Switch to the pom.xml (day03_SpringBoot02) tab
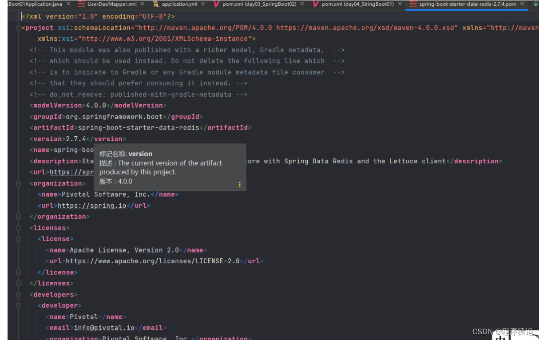Viewport: 540px width, 340px height. coord(259,4)
